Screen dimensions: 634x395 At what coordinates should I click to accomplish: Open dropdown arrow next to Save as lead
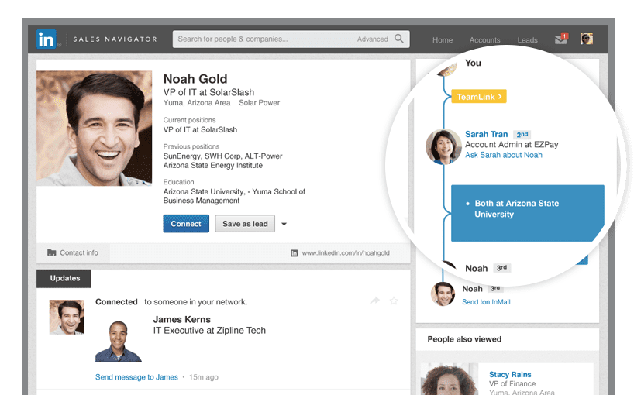[x=284, y=224]
